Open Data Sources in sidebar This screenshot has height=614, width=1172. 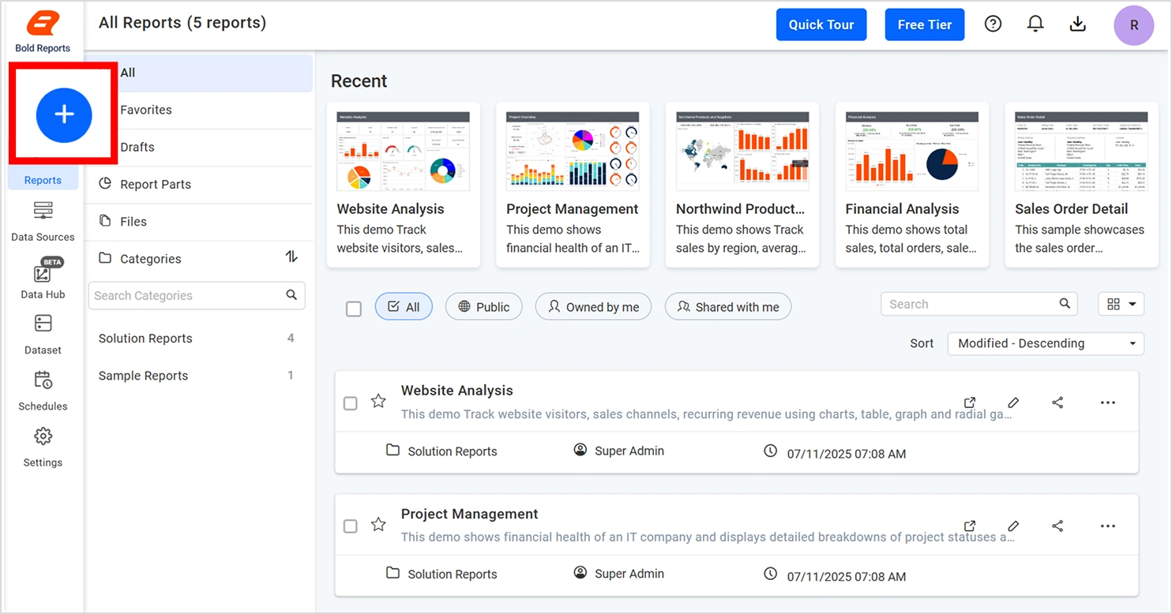click(43, 222)
